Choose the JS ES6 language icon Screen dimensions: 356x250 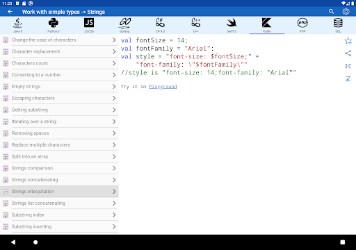[89, 23]
